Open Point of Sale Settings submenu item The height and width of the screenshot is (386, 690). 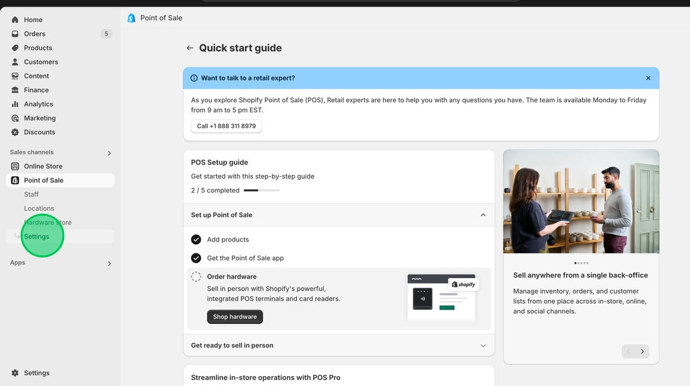tap(36, 237)
